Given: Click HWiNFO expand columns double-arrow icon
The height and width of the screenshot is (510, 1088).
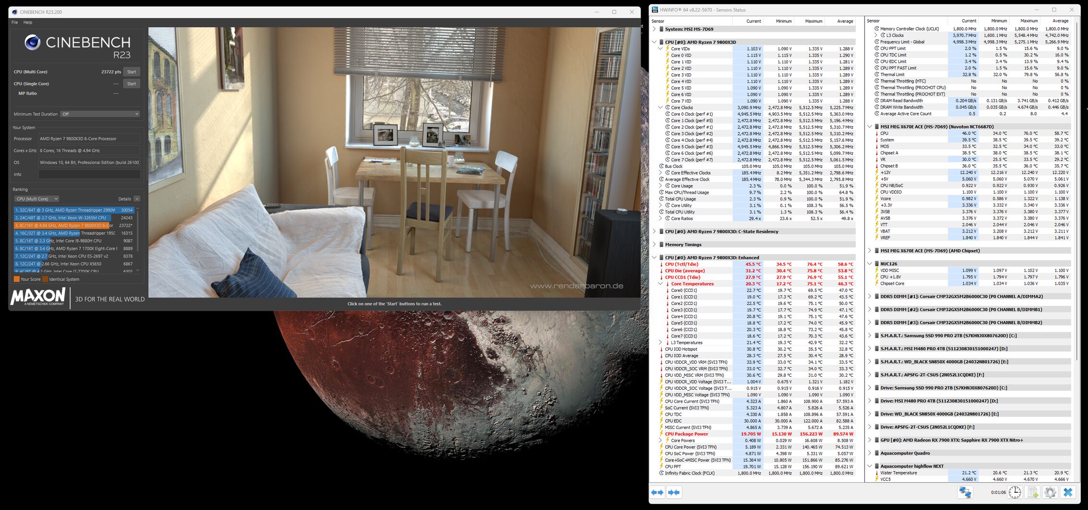Looking at the screenshot, I should [658, 492].
